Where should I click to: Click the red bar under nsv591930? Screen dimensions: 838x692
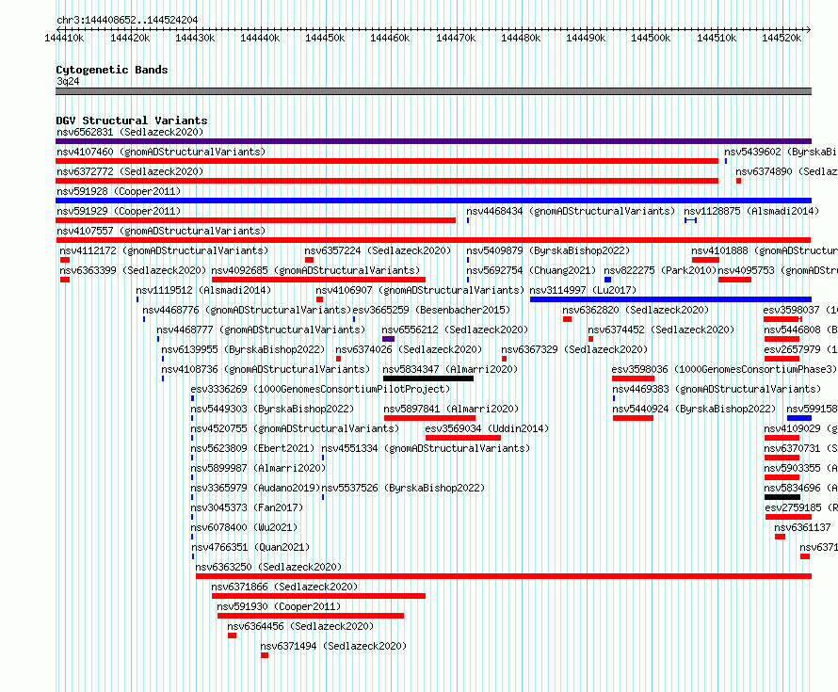311,616
